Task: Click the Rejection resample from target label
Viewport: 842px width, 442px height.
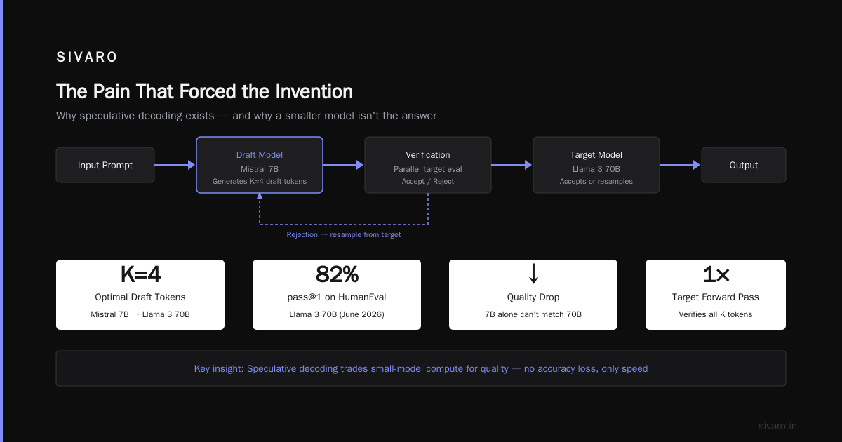Action: tap(344, 234)
